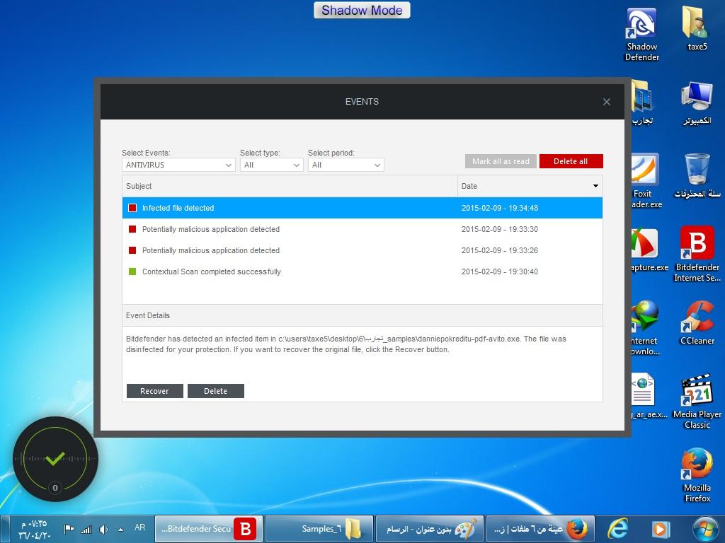Image resolution: width=725 pixels, height=543 pixels.
Task: Open the media player taskbar icon
Action: pyautogui.click(x=660, y=529)
